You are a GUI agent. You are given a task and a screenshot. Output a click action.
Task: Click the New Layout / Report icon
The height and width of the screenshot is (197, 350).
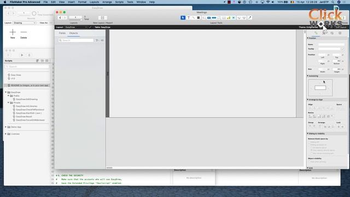click(102, 18)
